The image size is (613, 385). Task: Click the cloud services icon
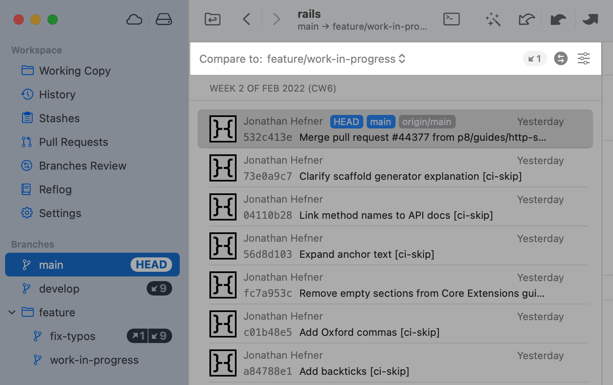pyautogui.click(x=134, y=20)
